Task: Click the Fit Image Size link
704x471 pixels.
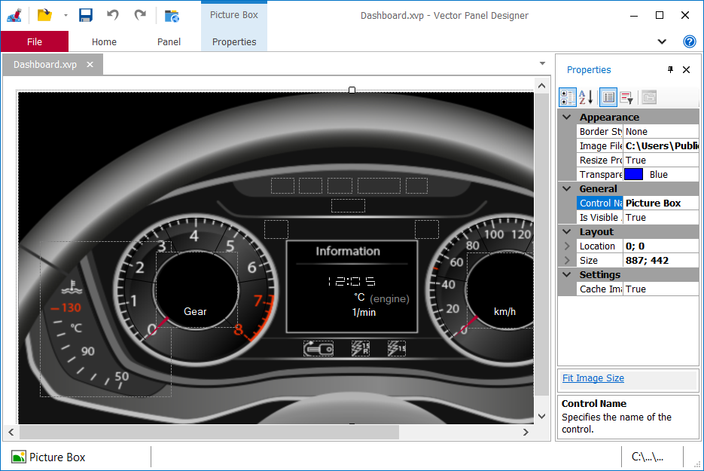Action: pyautogui.click(x=595, y=378)
